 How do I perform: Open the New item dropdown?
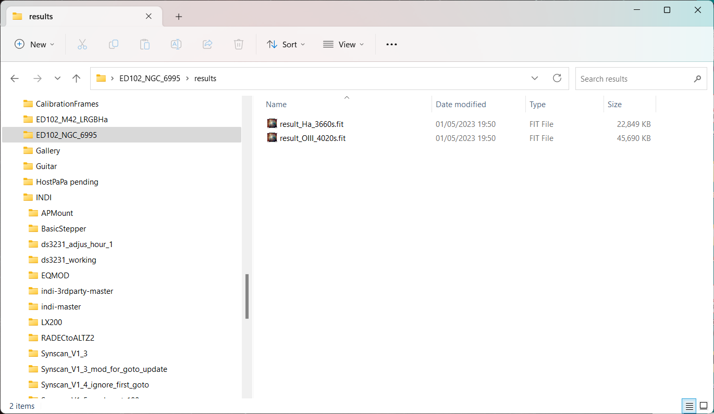34,45
